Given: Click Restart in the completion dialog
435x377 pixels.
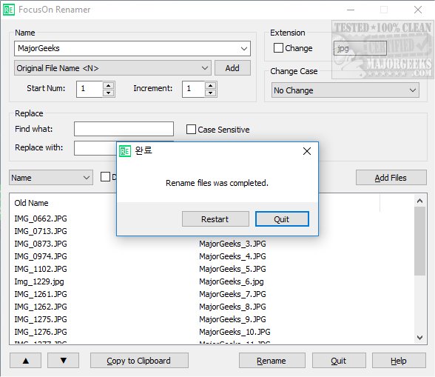Looking at the screenshot, I should pyautogui.click(x=215, y=219).
